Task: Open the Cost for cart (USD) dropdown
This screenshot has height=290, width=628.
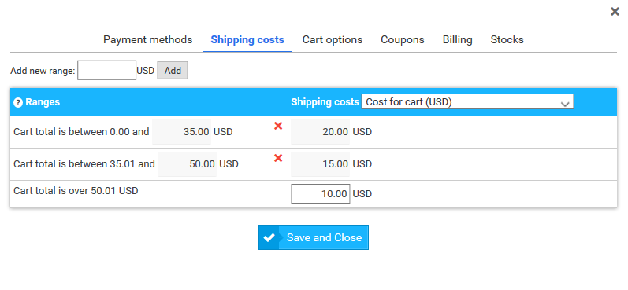Action: click(x=467, y=102)
